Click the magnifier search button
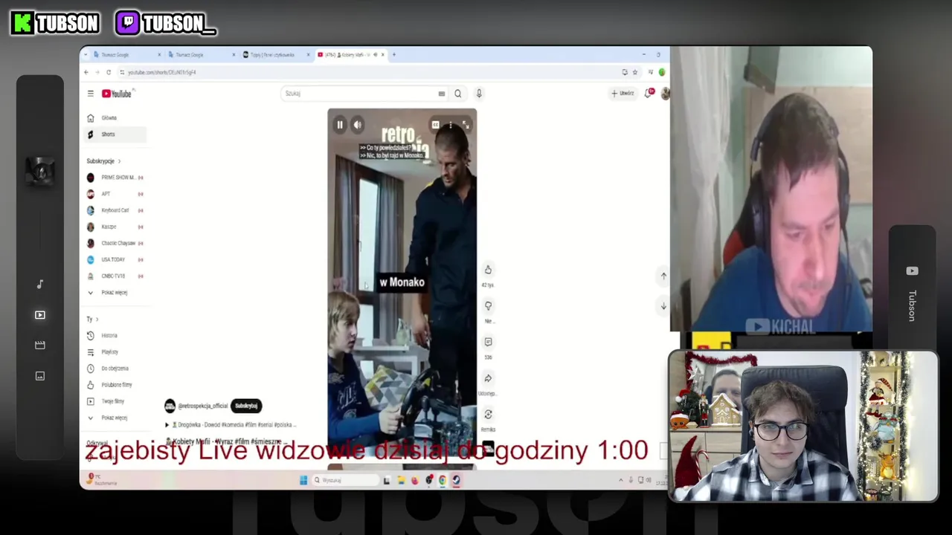Viewport: 952px width, 535px height. click(458, 94)
